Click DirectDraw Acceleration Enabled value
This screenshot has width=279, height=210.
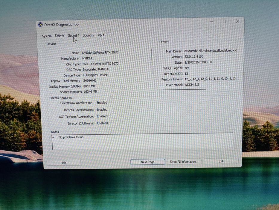102,103
